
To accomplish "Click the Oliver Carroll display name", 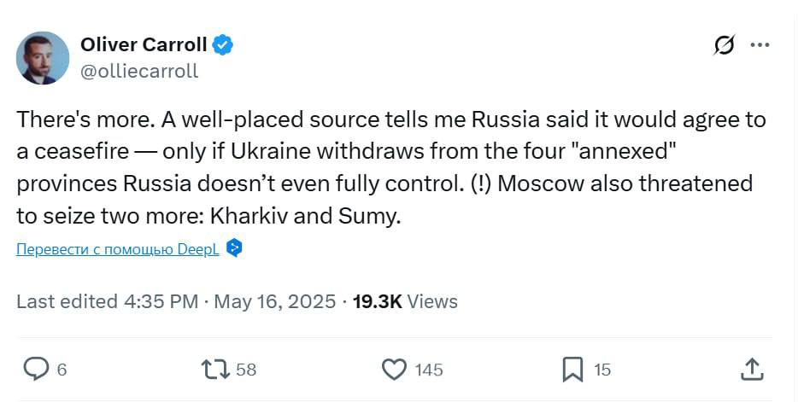I will [x=144, y=44].
